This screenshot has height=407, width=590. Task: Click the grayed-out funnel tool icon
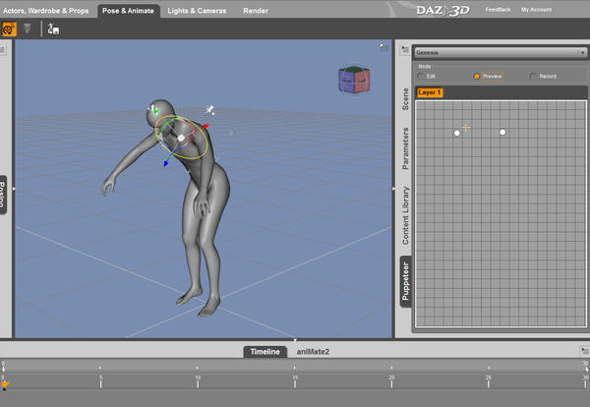pos(28,29)
